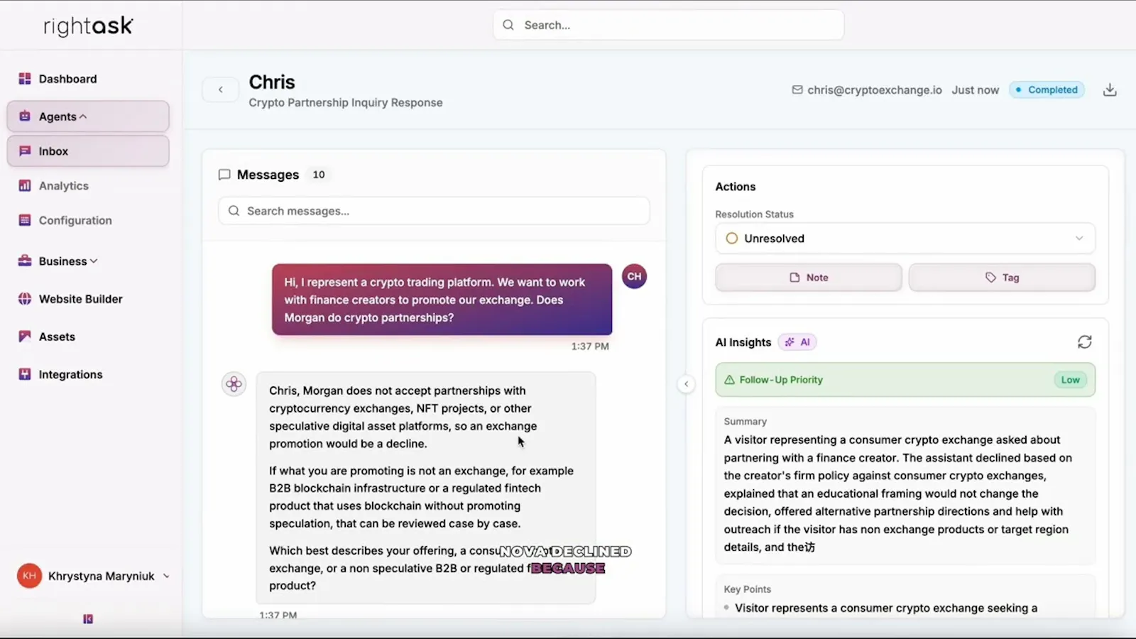Download the conversation with the download icon
Image resolution: width=1136 pixels, height=639 pixels.
click(x=1110, y=90)
